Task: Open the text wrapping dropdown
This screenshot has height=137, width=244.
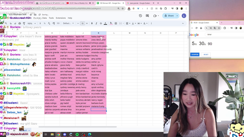Action: coord(140,24)
